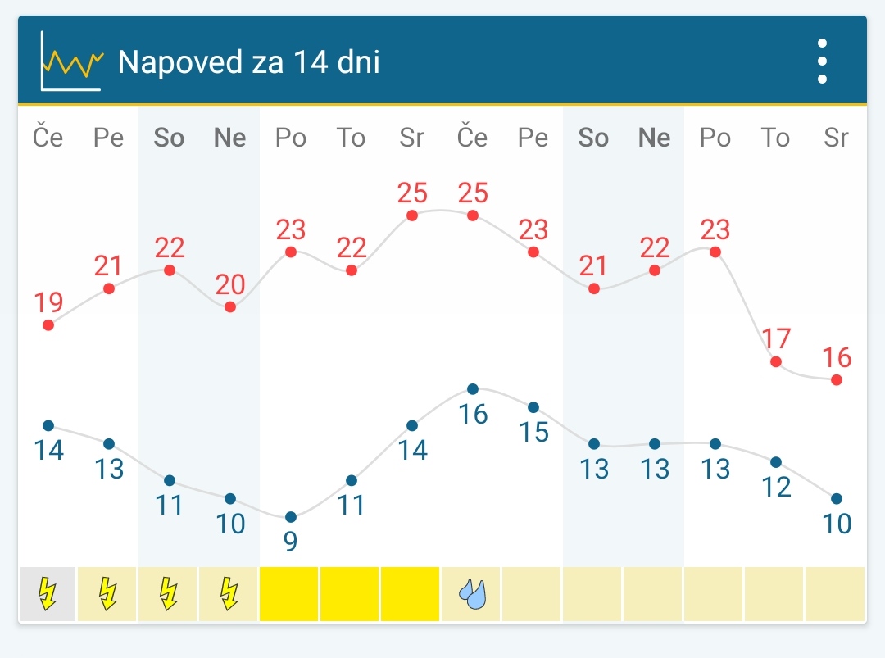Image resolution: width=885 pixels, height=658 pixels.
Task: Click the 9-degree low point under Ponedeljek
Action: point(290,516)
